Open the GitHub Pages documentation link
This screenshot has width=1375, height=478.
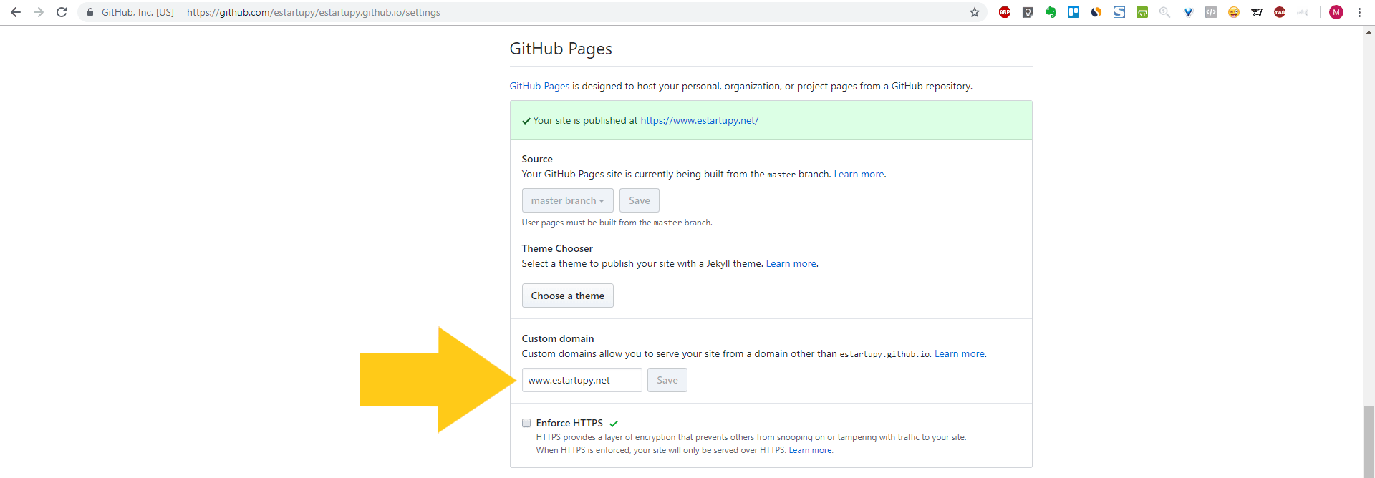click(x=539, y=86)
